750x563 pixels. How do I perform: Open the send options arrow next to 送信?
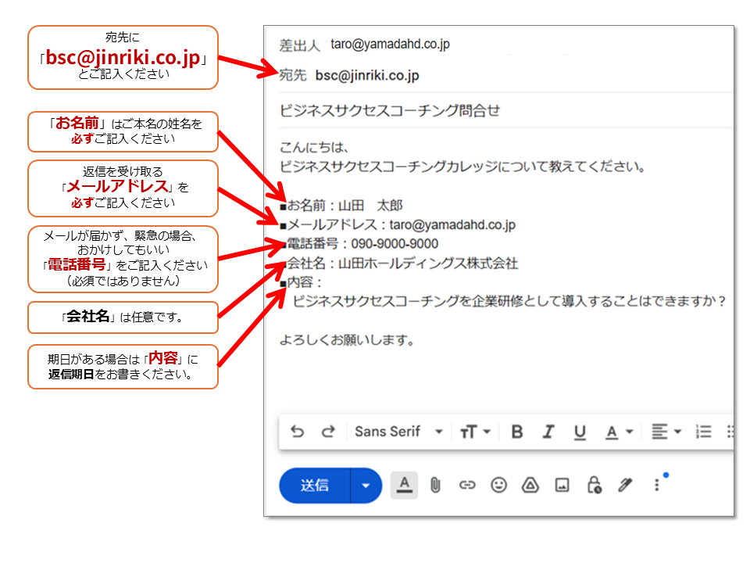[366, 486]
